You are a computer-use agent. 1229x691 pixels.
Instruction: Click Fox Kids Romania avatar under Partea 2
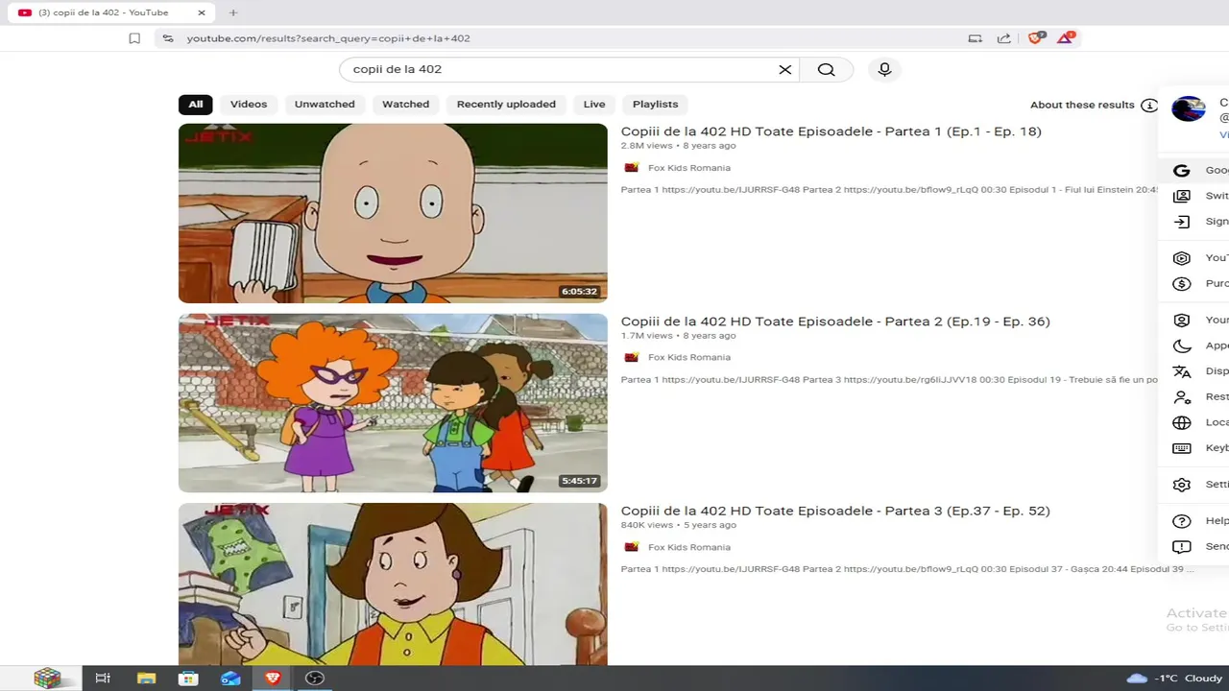point(631,357)
